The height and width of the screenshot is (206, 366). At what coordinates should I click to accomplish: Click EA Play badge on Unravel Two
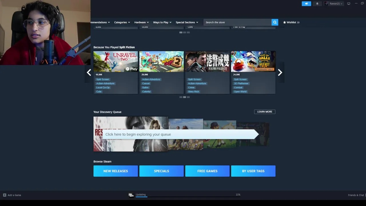click(x=132, y=69)
